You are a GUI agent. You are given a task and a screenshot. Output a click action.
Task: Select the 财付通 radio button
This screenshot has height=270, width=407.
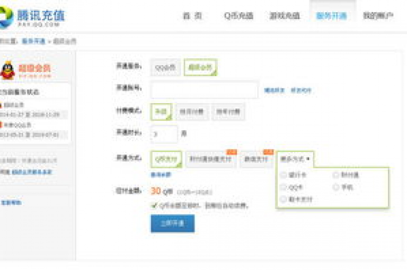[336, 175]
